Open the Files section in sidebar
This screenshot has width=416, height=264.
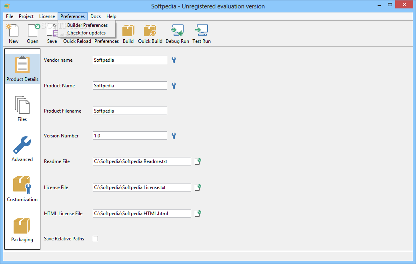22,109
